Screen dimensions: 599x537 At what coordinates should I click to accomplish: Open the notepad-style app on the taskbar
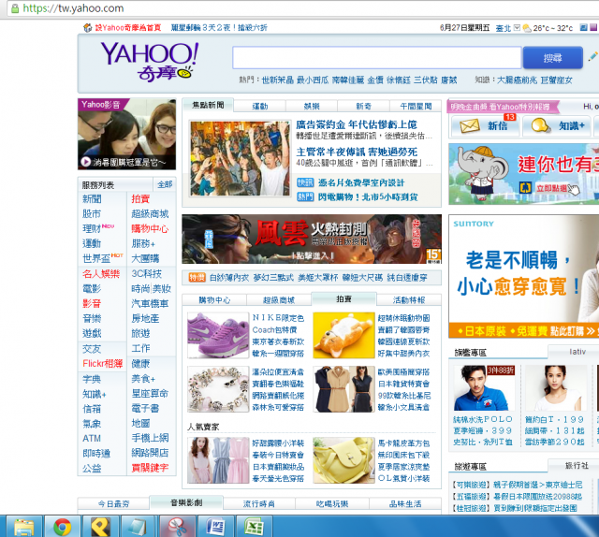coord(139,527)
